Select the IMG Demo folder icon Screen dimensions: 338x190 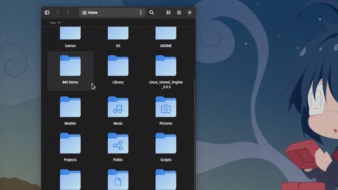[70, 65]
